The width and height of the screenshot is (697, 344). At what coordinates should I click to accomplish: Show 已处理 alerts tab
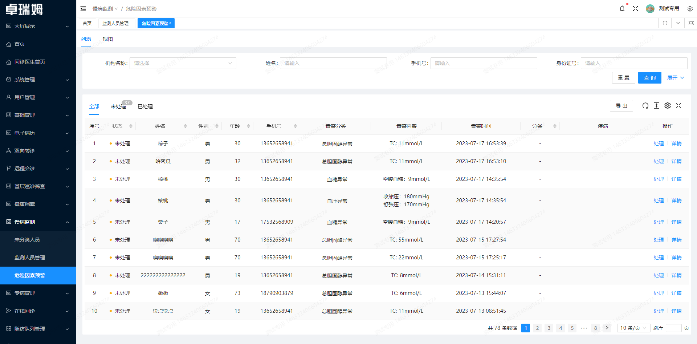click(145, 106)
